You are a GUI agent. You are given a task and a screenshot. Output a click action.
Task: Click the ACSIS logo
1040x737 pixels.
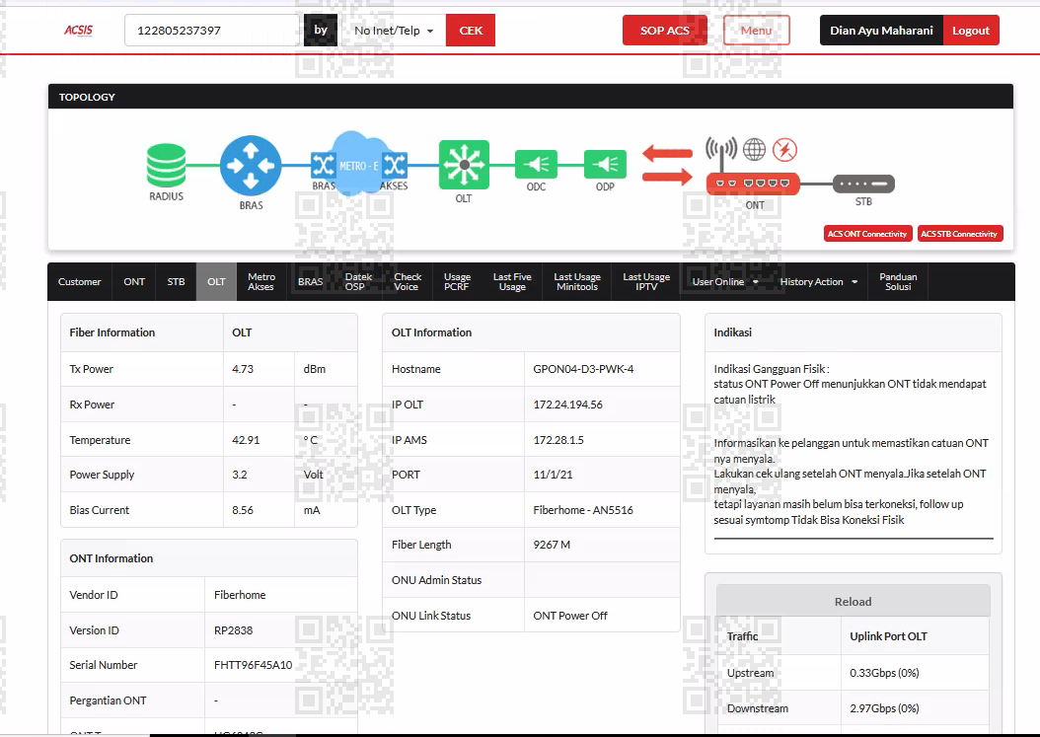click(x=78, y=31)
